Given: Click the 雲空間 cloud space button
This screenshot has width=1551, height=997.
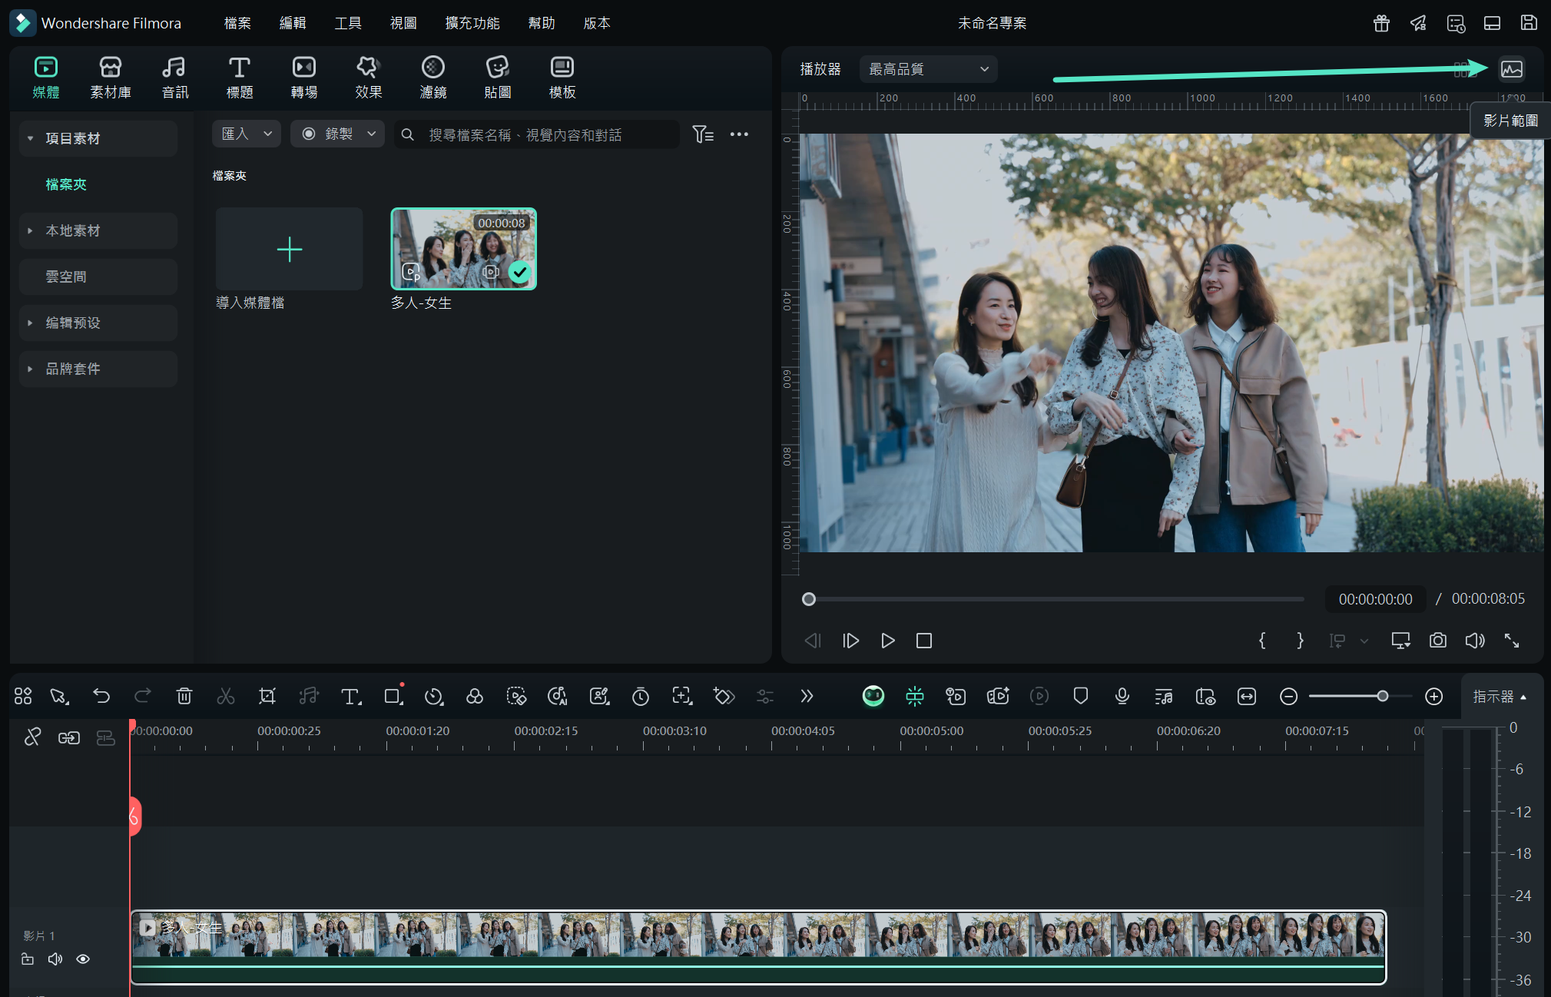Looking at the screenshot, I should pos(66,277).
